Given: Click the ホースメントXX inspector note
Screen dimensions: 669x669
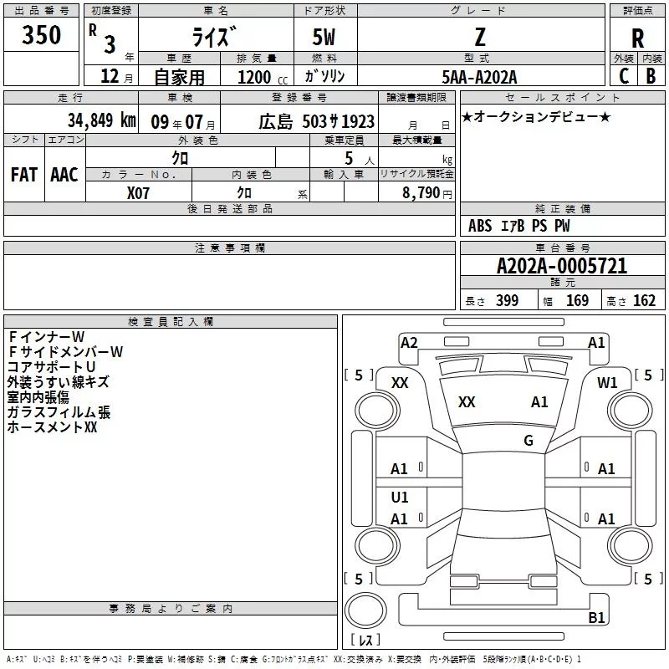Looking at the screenshot, I should 53,426.
